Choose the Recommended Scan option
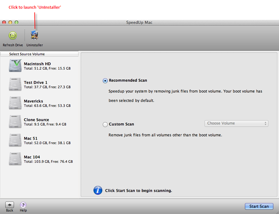Viewport: 279px width, 214px height. point(105,81)
